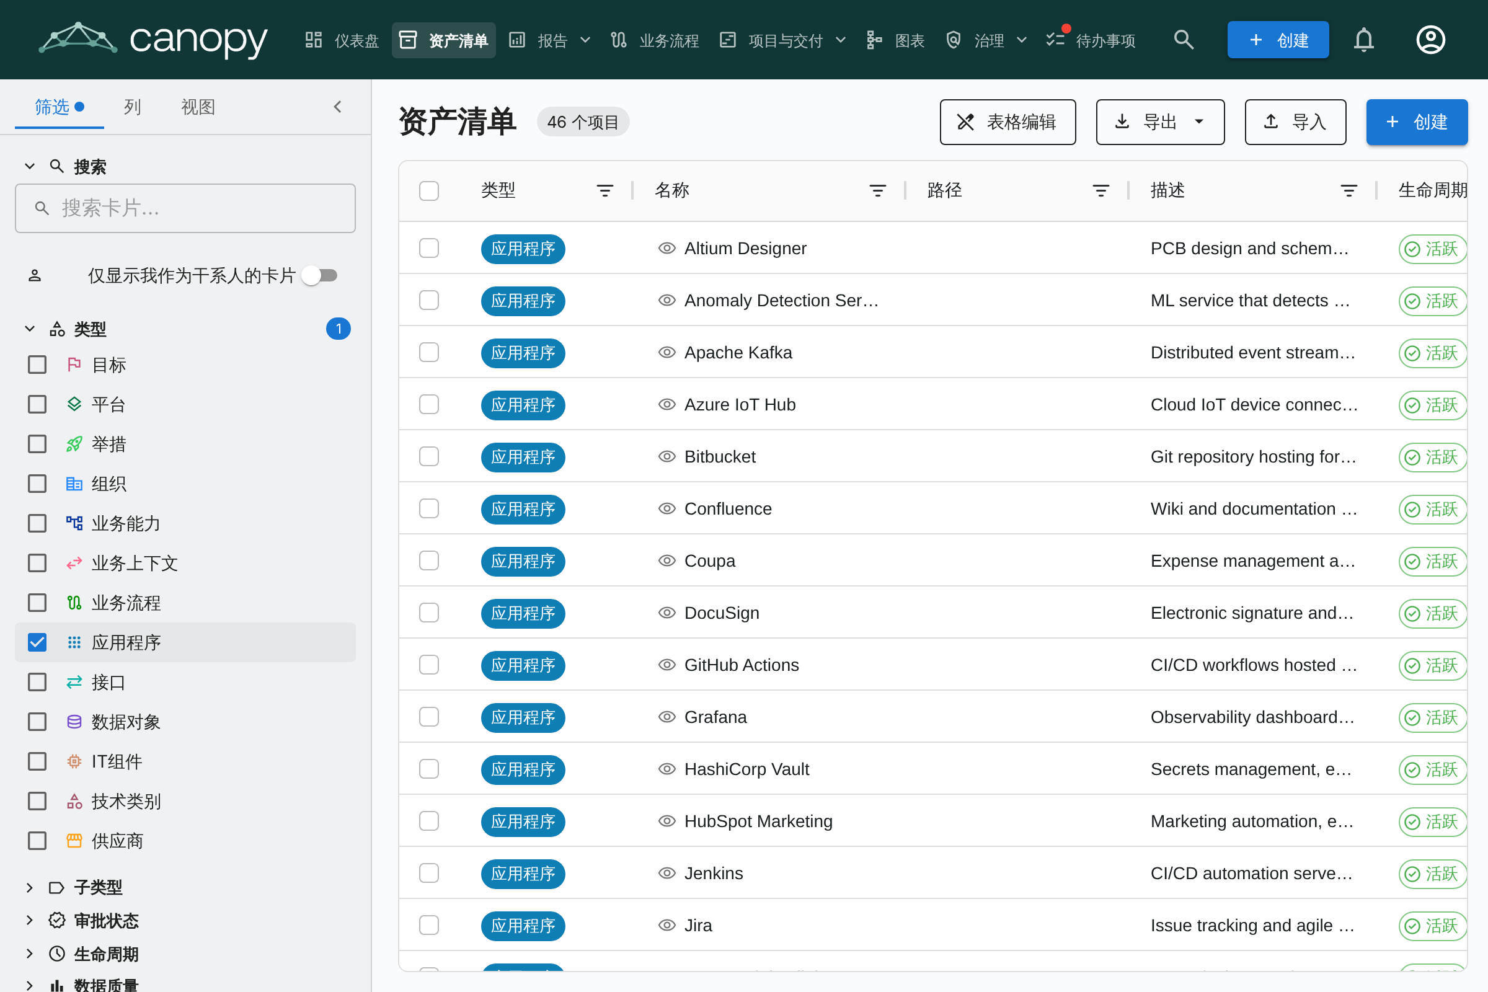1488x992 pixels.
Task: Click the 目标 flag icon in type filter
Action: coord(74,365)
